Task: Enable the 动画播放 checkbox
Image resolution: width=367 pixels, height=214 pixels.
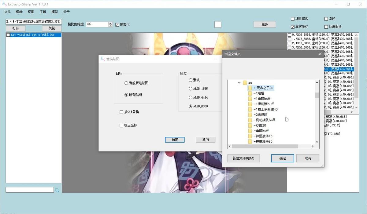Action: tap(326, 27)
